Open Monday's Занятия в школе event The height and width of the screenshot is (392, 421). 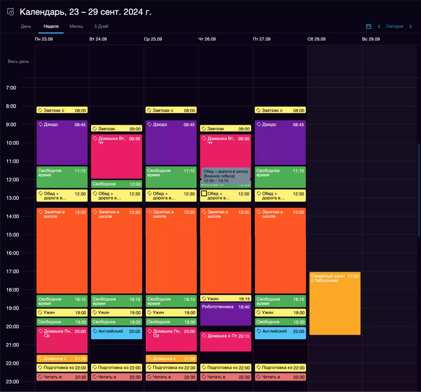(62, 251)
